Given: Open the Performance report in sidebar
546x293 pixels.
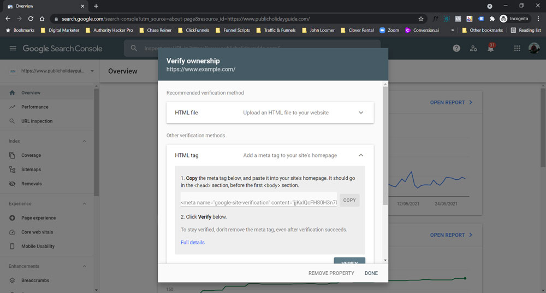Looking at the screenshot, I should point(47,107).
